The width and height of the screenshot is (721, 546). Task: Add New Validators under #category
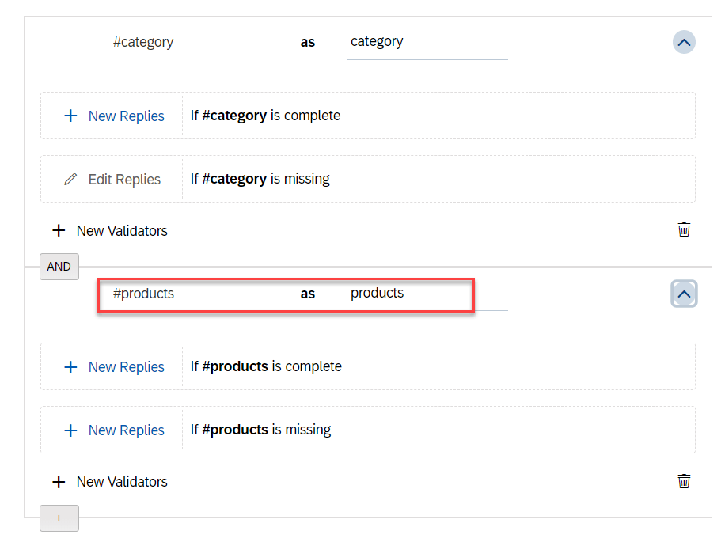(x=110, y=231)
